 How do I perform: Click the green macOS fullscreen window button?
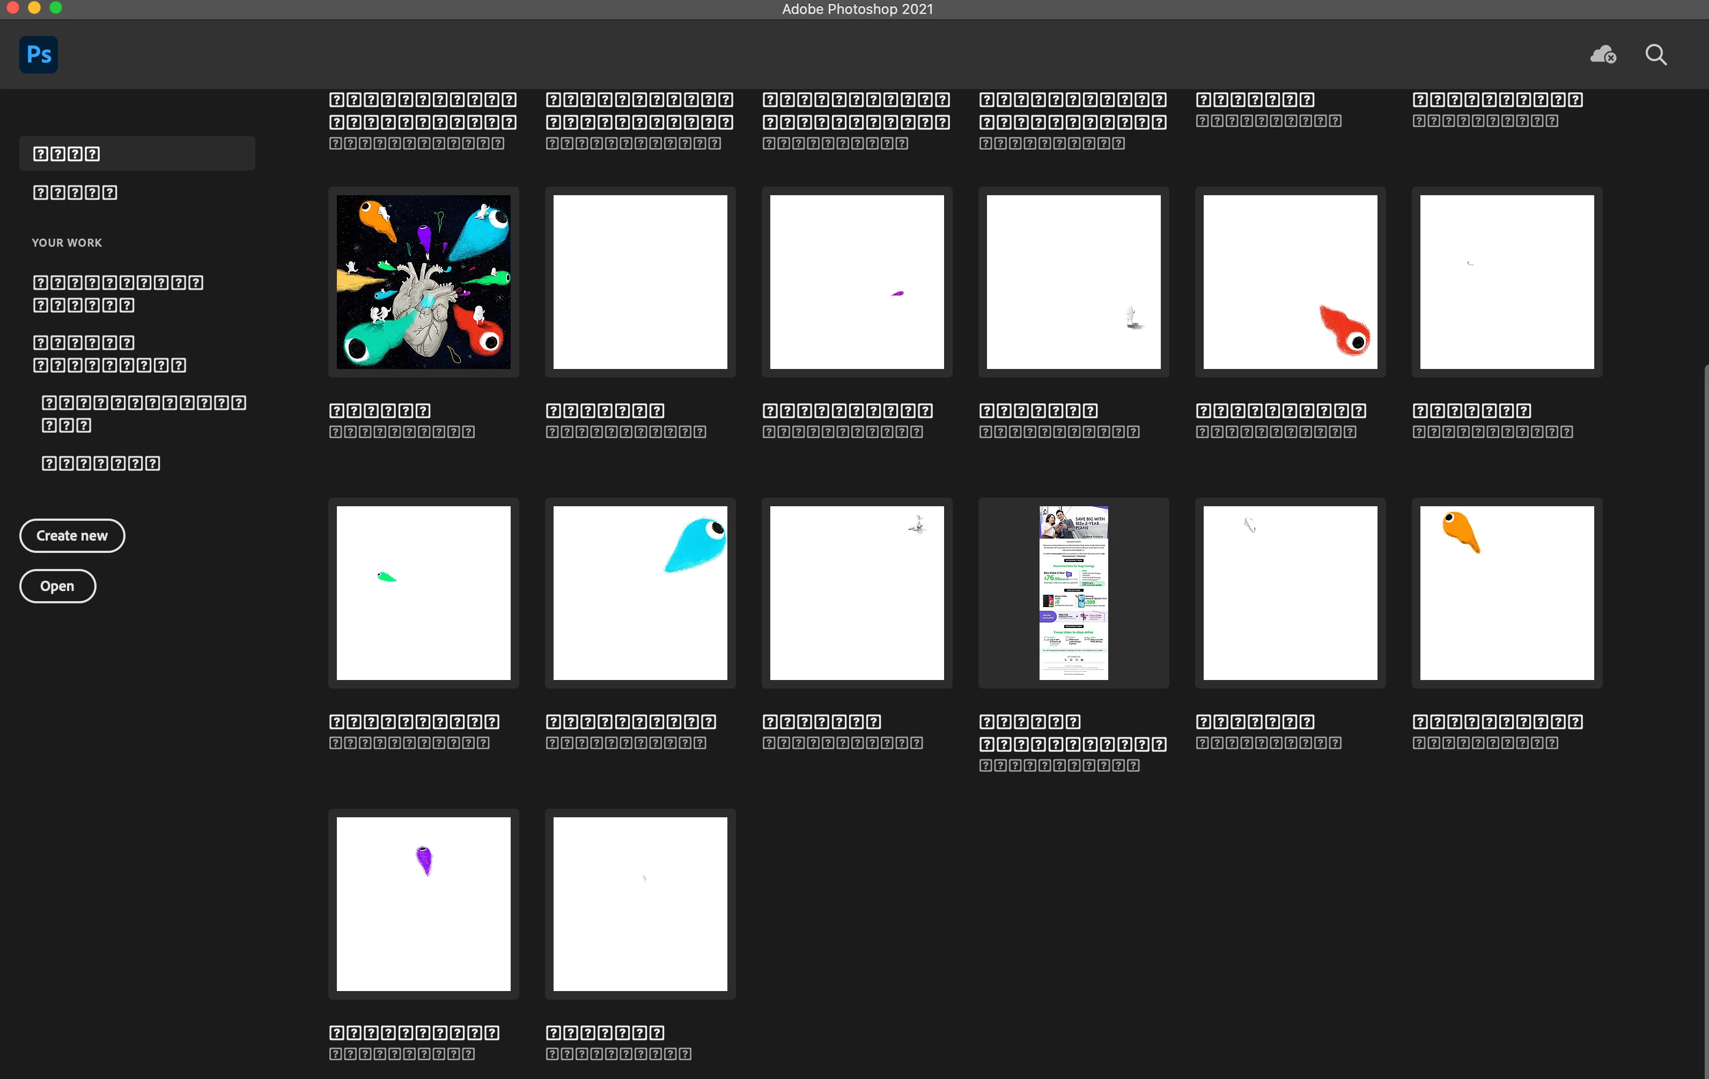[56, 8]
